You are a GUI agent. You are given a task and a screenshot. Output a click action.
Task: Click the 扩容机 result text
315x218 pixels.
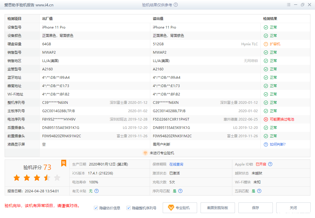point(275,44)
